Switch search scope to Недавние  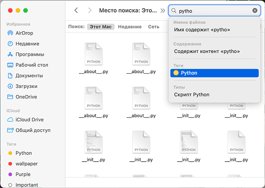point(130,27)
